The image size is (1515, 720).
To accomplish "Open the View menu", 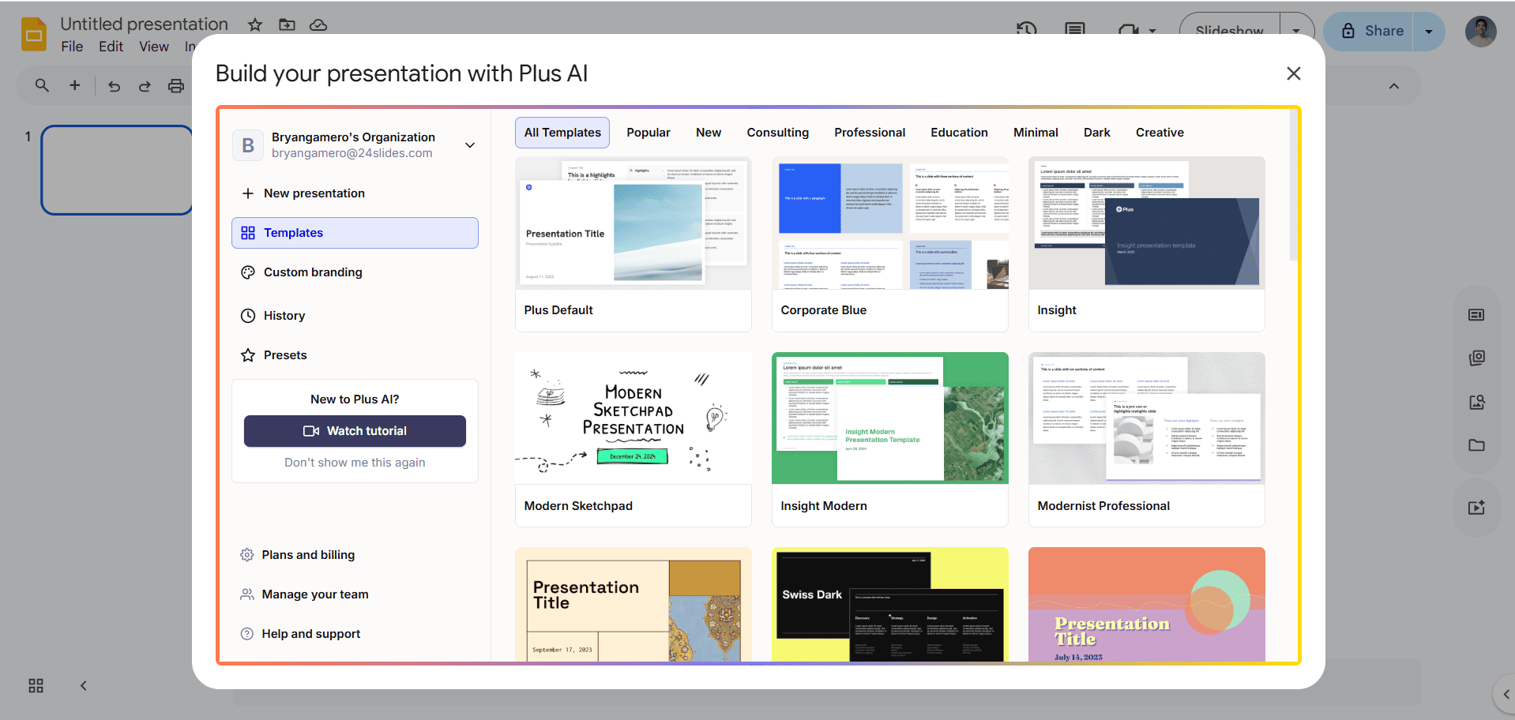I will click(x=154, y=47).
